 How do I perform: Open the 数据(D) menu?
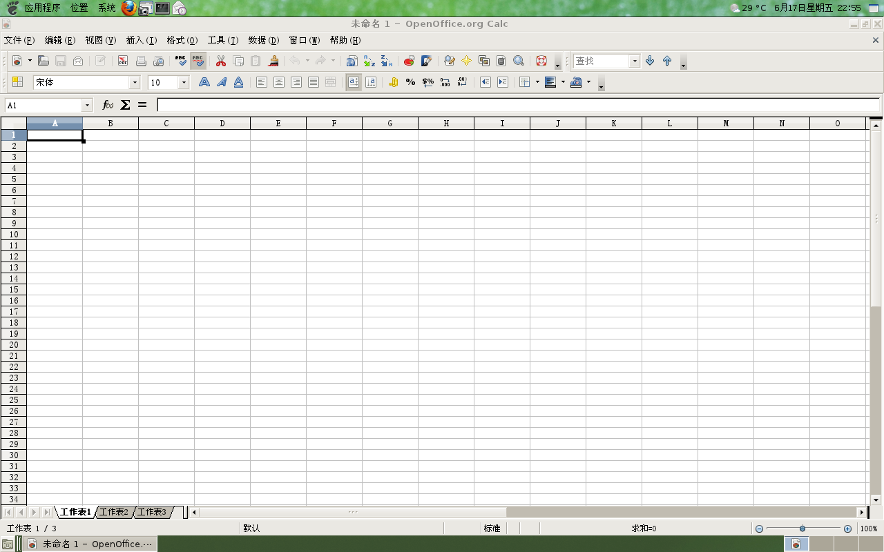click(264, 40)
